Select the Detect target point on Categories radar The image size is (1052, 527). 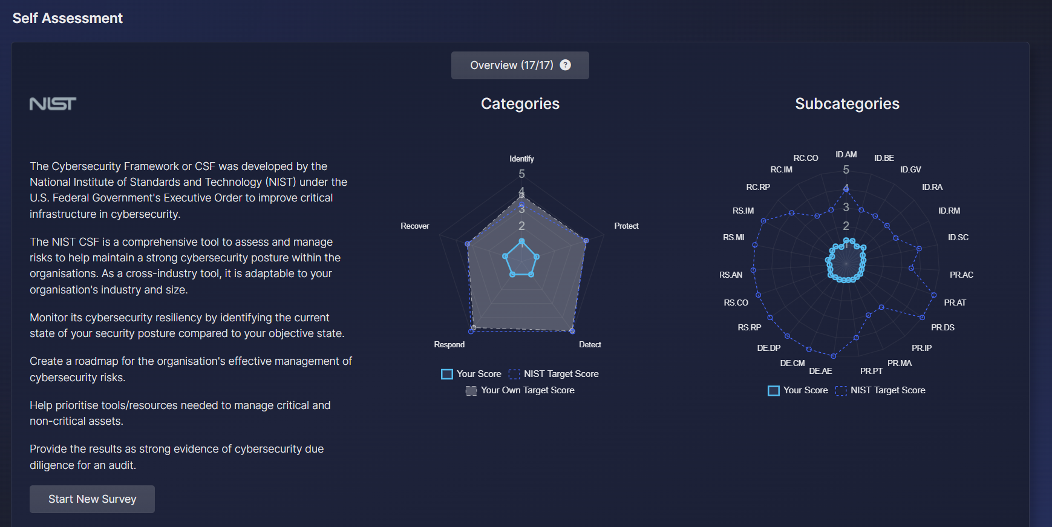572,331
